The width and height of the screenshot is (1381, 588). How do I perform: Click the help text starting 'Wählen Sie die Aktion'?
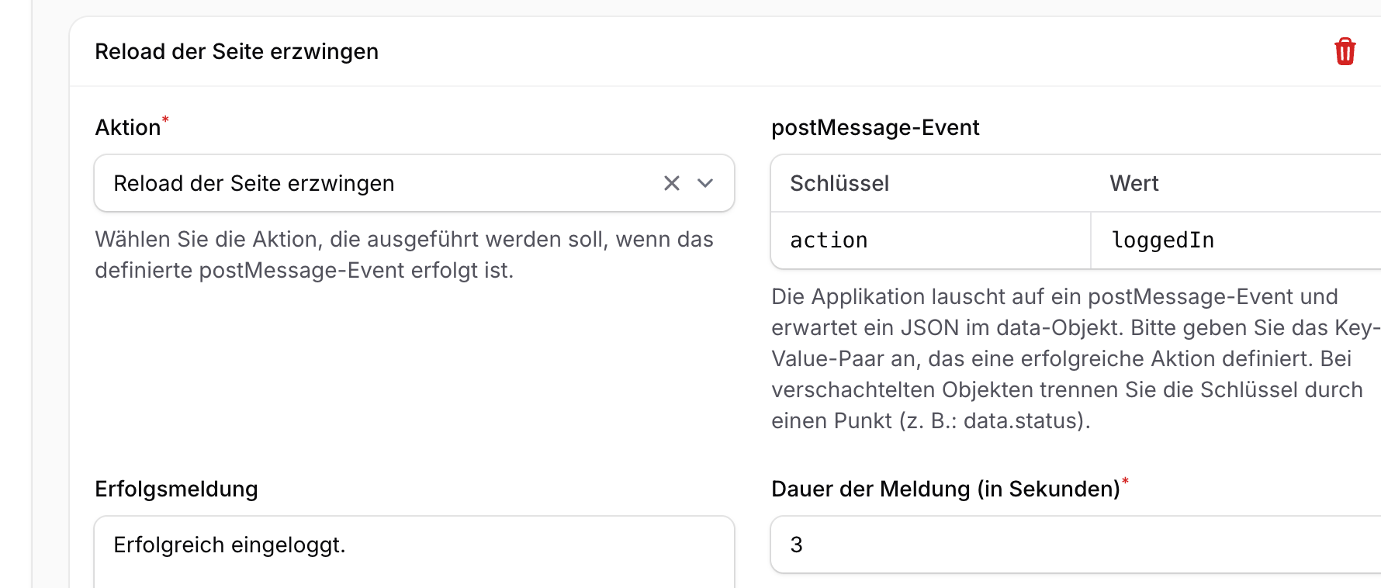pos(404,254)
